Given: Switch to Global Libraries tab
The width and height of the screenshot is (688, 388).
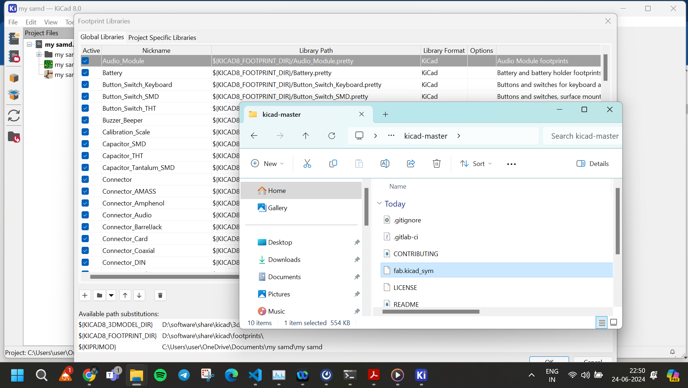Looking at the screenshot, I should point(102,37).
